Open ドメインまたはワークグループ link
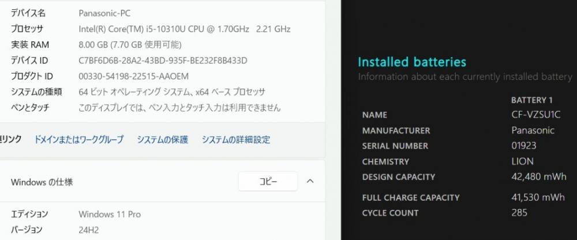This screenshot has height=240, width=577. coord(78,139)
